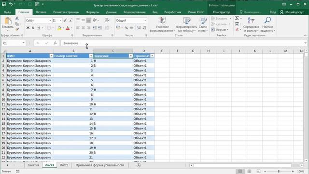
Task: Expand the font name dropdown
Action: 50,20
